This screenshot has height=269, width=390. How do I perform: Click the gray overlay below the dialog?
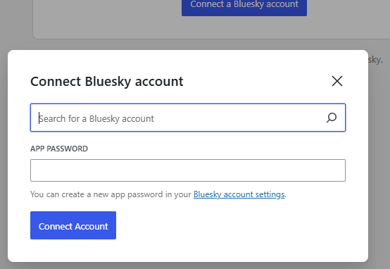point(188,265)
